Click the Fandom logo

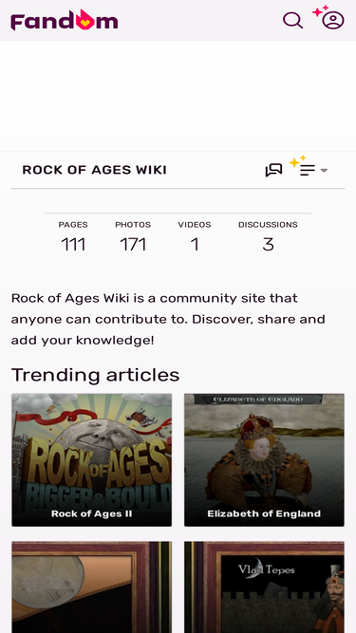tap(65, 20)
